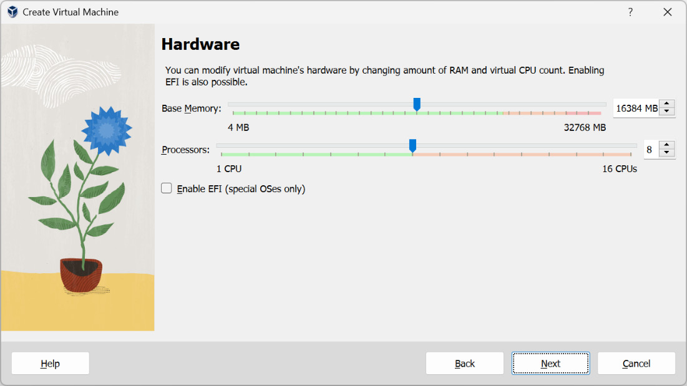Image resolution: width=687 pixels, height=386 pixels.
Task: Click the VirtualBox cube icon in title bar
Action: (x=12, y=12)
